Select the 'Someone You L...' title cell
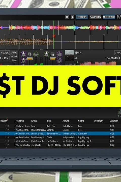This screenshot has height=182, width=121. [54, 134]
